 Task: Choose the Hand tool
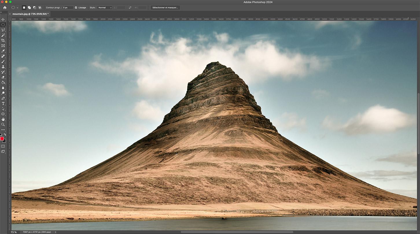[x=3, y=119]
